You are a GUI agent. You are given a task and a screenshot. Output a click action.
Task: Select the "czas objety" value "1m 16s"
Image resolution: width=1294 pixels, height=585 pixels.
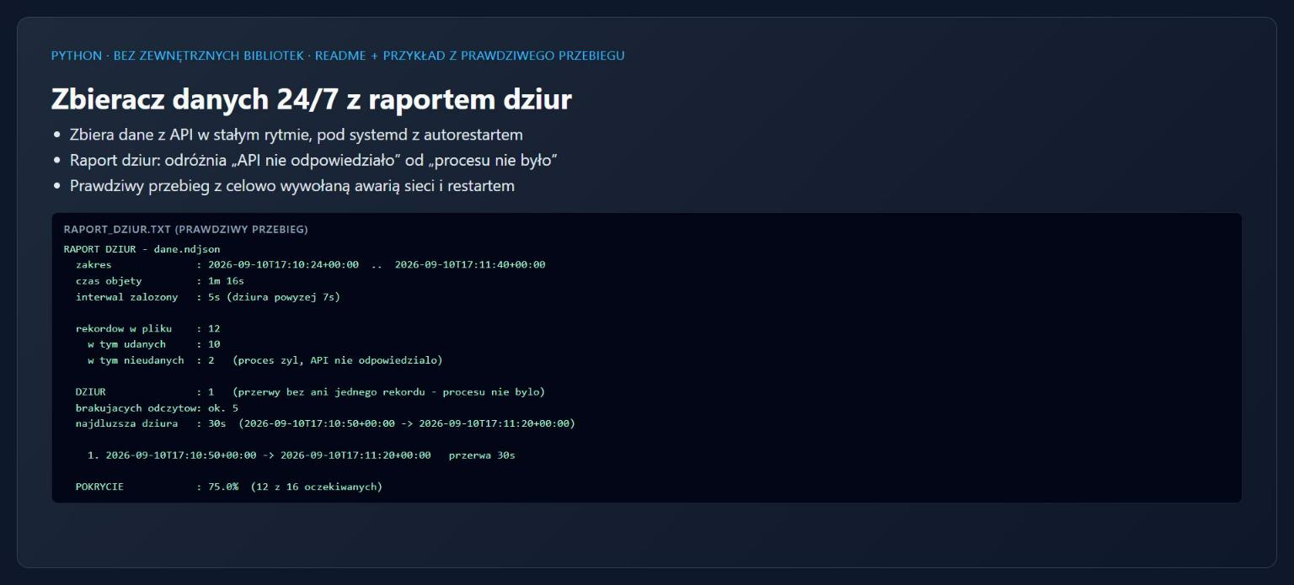click(x=226, y=281)
